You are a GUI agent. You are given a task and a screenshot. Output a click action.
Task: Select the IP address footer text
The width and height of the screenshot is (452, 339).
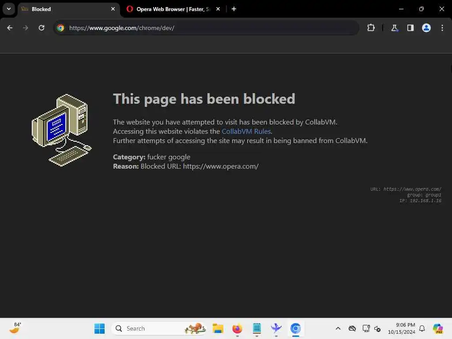tap(420, 201)
